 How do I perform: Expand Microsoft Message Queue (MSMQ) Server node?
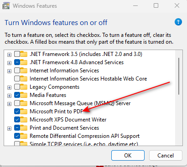pyautogui.click(x=9, y=104)
